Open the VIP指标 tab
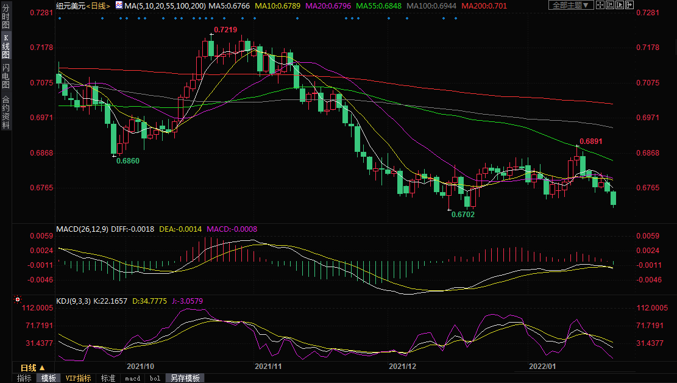Viewport: 677px width, 383px height. [x=79, y=378]
